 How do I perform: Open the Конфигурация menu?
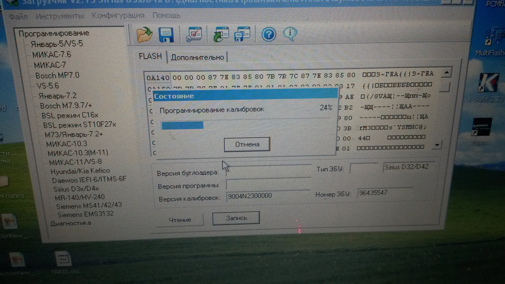pos(118,16)
